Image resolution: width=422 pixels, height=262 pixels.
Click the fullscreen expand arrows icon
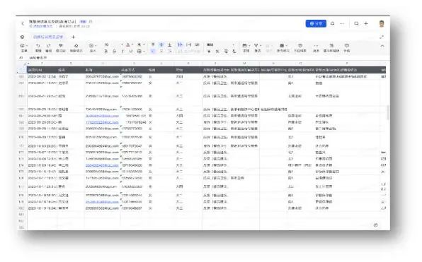click(x=382, y=37)
